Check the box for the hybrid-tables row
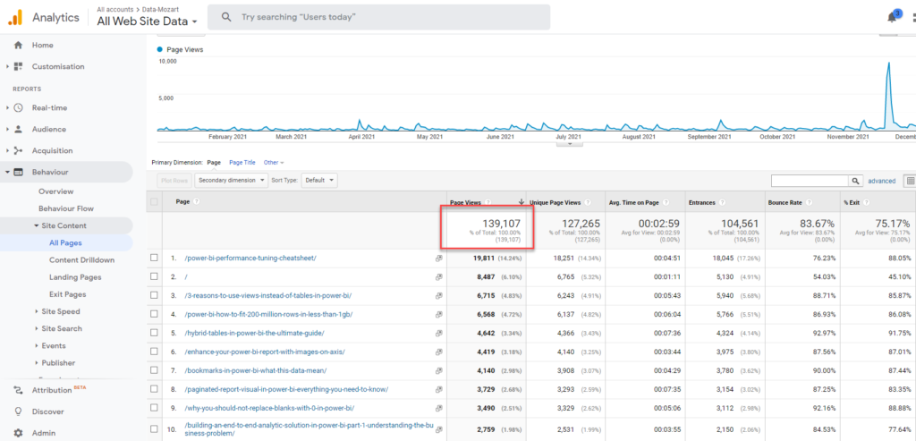Image resolution: width=916 pixels, height=441 pixels. click(154, 333)
